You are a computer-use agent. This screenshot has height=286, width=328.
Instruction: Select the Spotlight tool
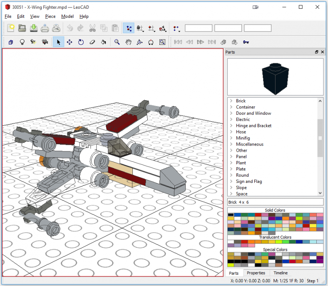click(x=33, y=42)
